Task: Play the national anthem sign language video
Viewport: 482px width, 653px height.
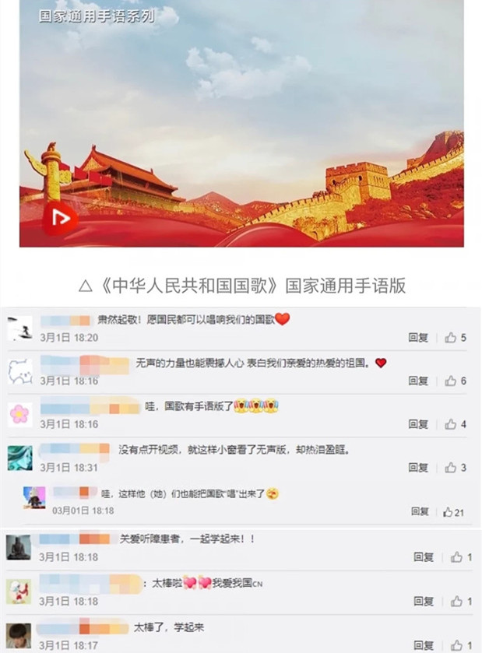Action: 61,218
